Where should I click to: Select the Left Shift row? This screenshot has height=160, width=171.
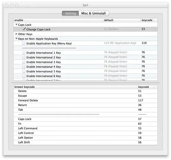tap(85, 143)
